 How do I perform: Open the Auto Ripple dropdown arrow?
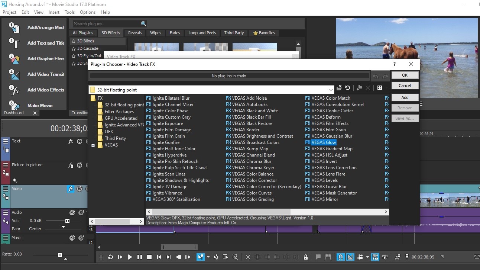pyautogui.click(x=367, y=257)
